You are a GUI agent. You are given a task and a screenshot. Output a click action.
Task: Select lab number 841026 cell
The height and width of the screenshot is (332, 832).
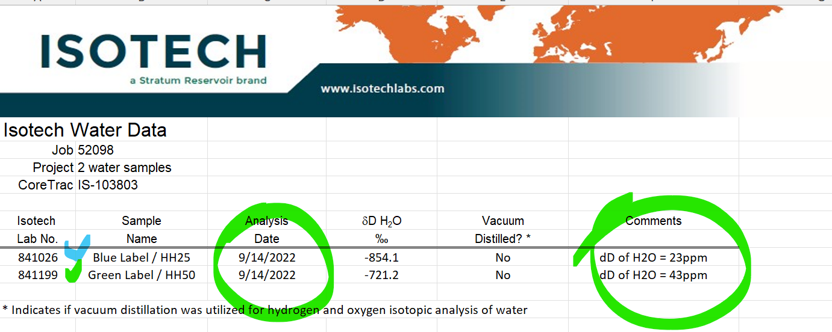(x=37, y=257)
